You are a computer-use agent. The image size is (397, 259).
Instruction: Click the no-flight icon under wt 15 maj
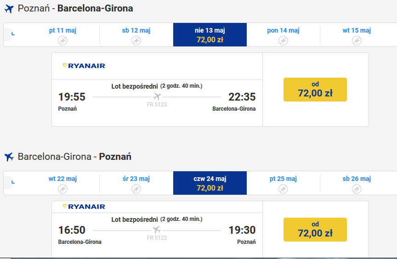tap(357, 40)
